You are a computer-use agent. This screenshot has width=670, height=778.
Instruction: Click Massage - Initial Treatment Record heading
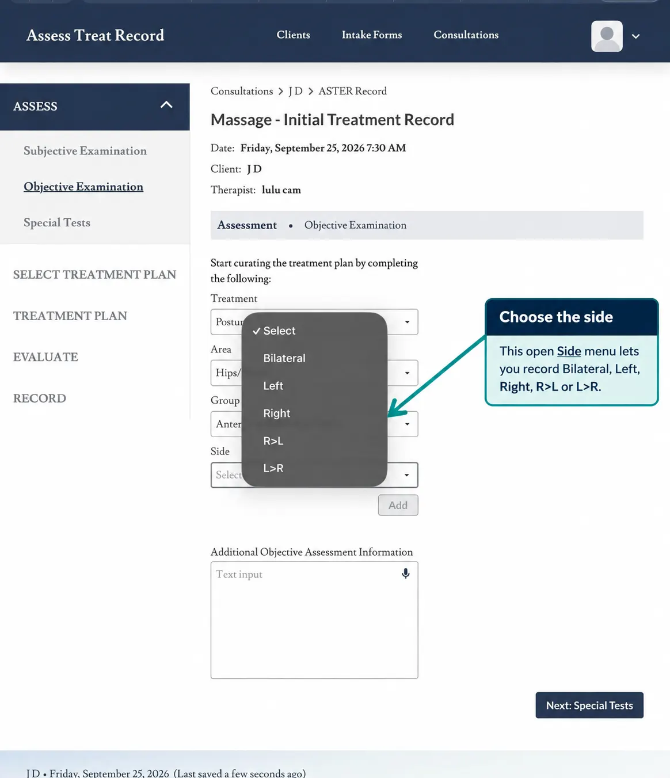(332, 120)
